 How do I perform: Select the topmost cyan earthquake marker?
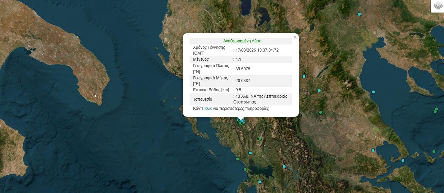coord(359,14)
